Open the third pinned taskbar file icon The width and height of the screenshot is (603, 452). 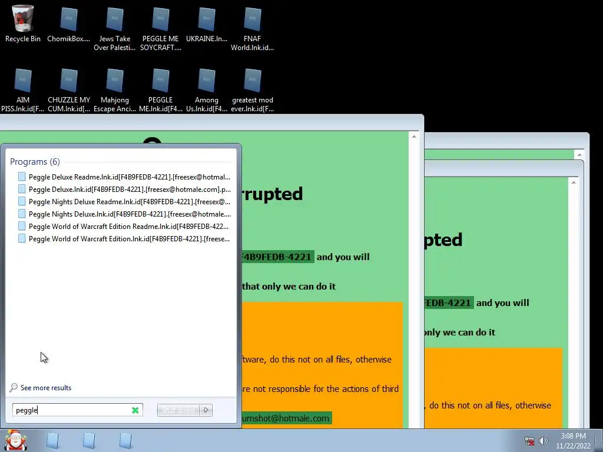125,441
